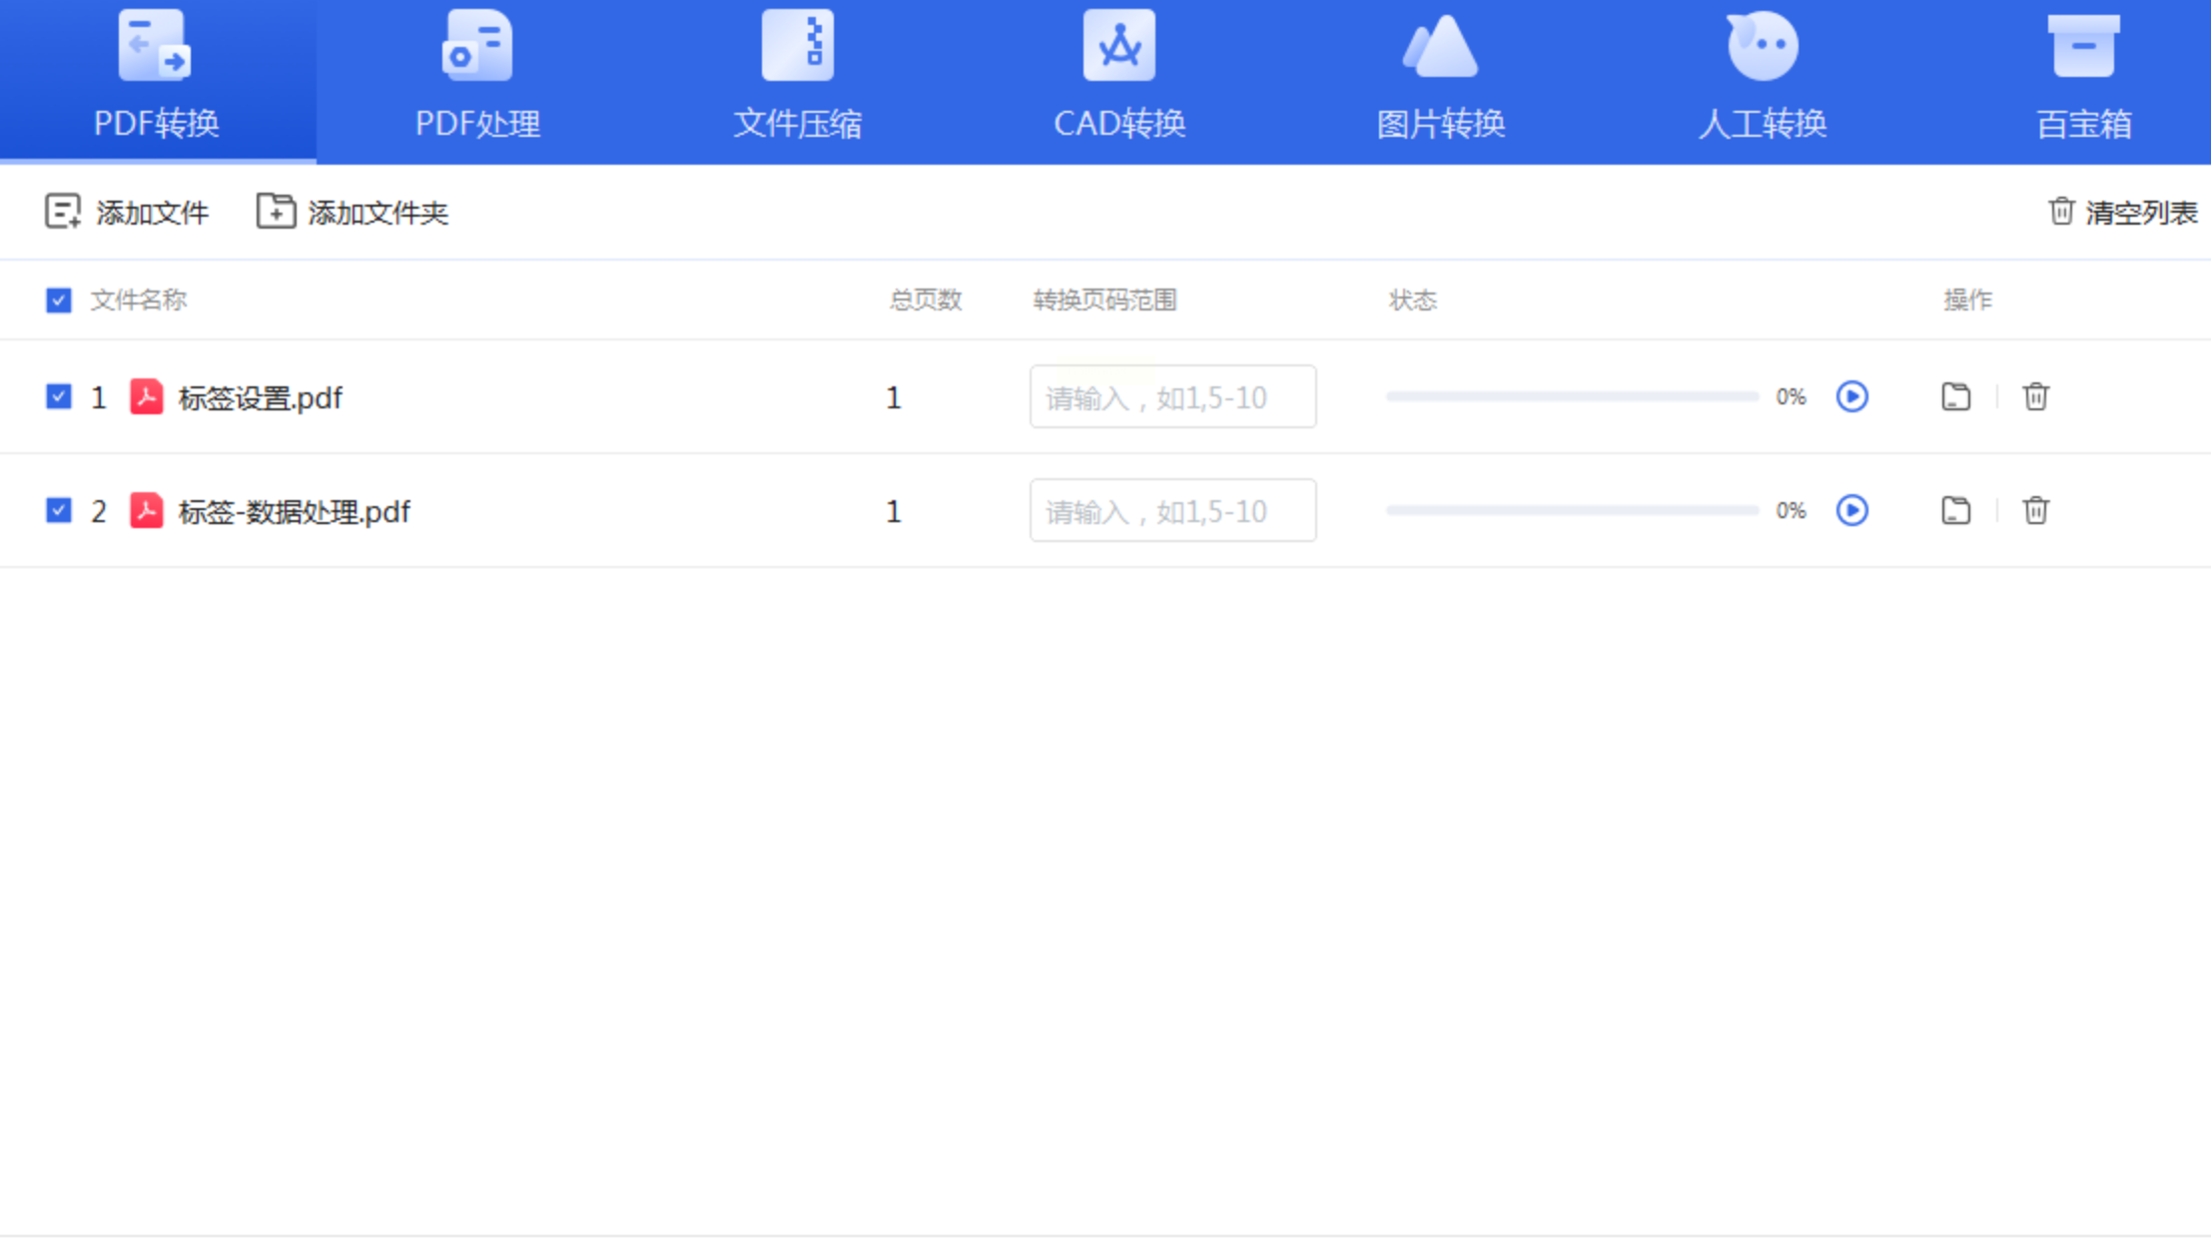
Task: Click 清空列表 to clear list
Action: pos(2122,212)
